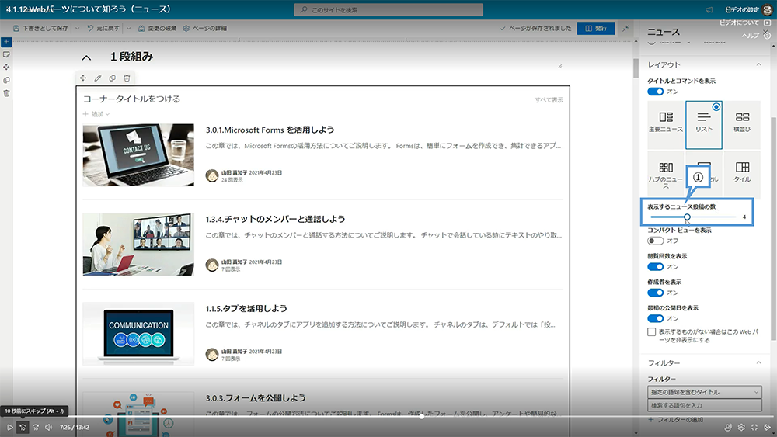Collapse the フィルター section chevron
777x437 pixels.
coord(758,362)
